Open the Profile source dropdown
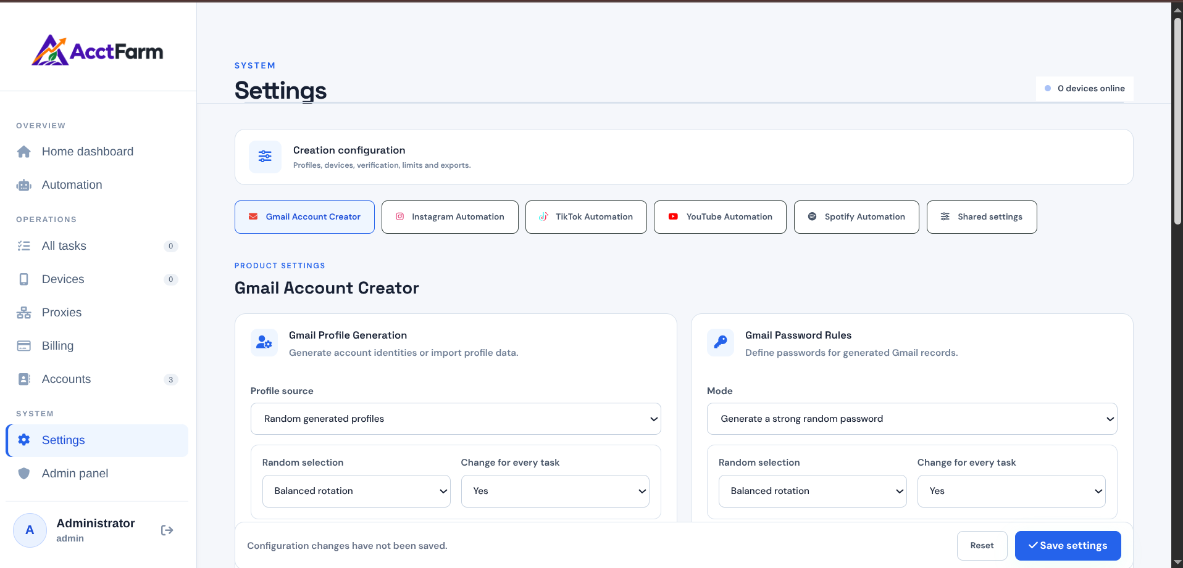 [456, 419]
